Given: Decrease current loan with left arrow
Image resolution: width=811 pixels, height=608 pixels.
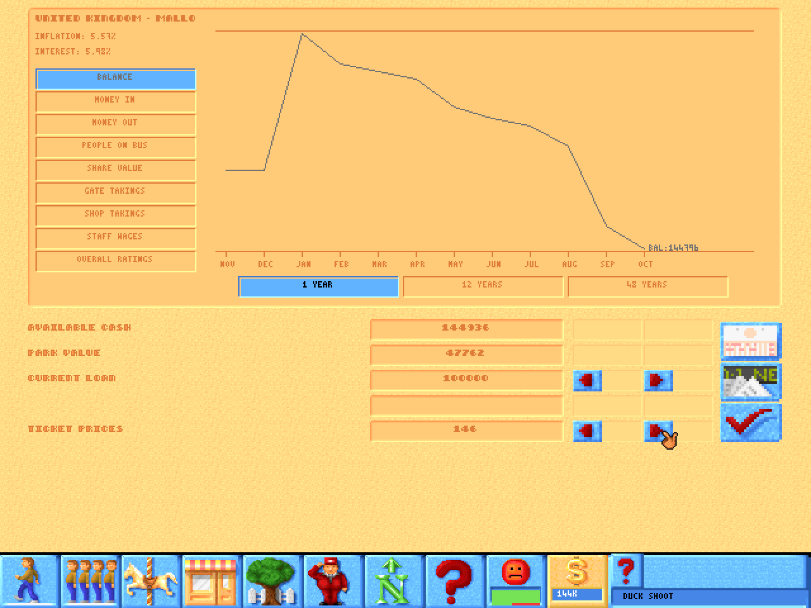Looking at the screenshot, I should click(587, 381).
